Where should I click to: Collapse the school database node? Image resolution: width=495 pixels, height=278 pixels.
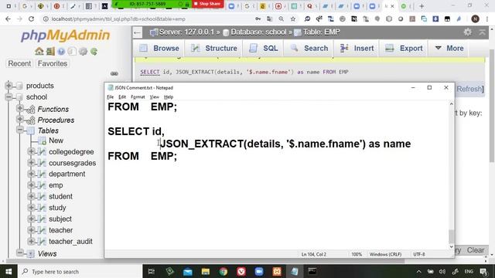(x=9, y=97)
